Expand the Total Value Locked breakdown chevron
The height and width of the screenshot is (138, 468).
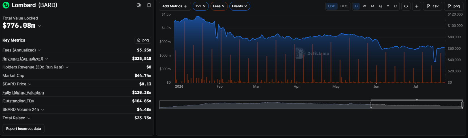40,26
